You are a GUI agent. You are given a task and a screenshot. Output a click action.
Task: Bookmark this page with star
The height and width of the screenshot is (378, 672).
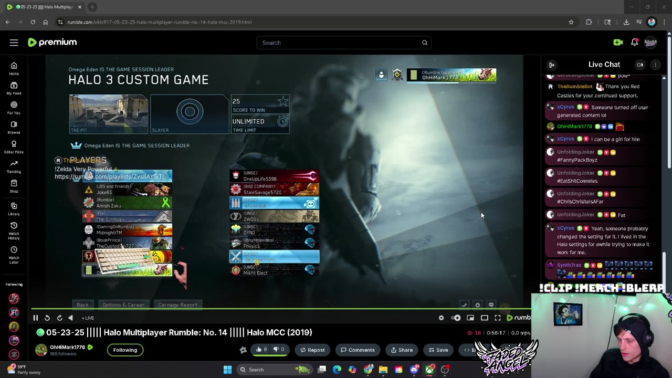click(x=571, y=22)
